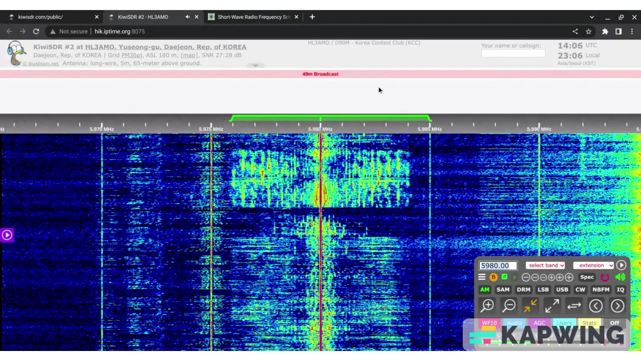Switch to the kiwisdr.com/public/ browser tab

53,17
